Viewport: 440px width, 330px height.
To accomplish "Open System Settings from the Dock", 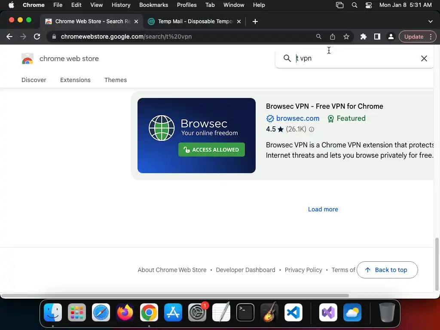I will coord(197,312).
